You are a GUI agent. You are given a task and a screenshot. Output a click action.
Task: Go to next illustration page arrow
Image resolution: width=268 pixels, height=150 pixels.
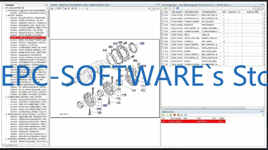158,8
